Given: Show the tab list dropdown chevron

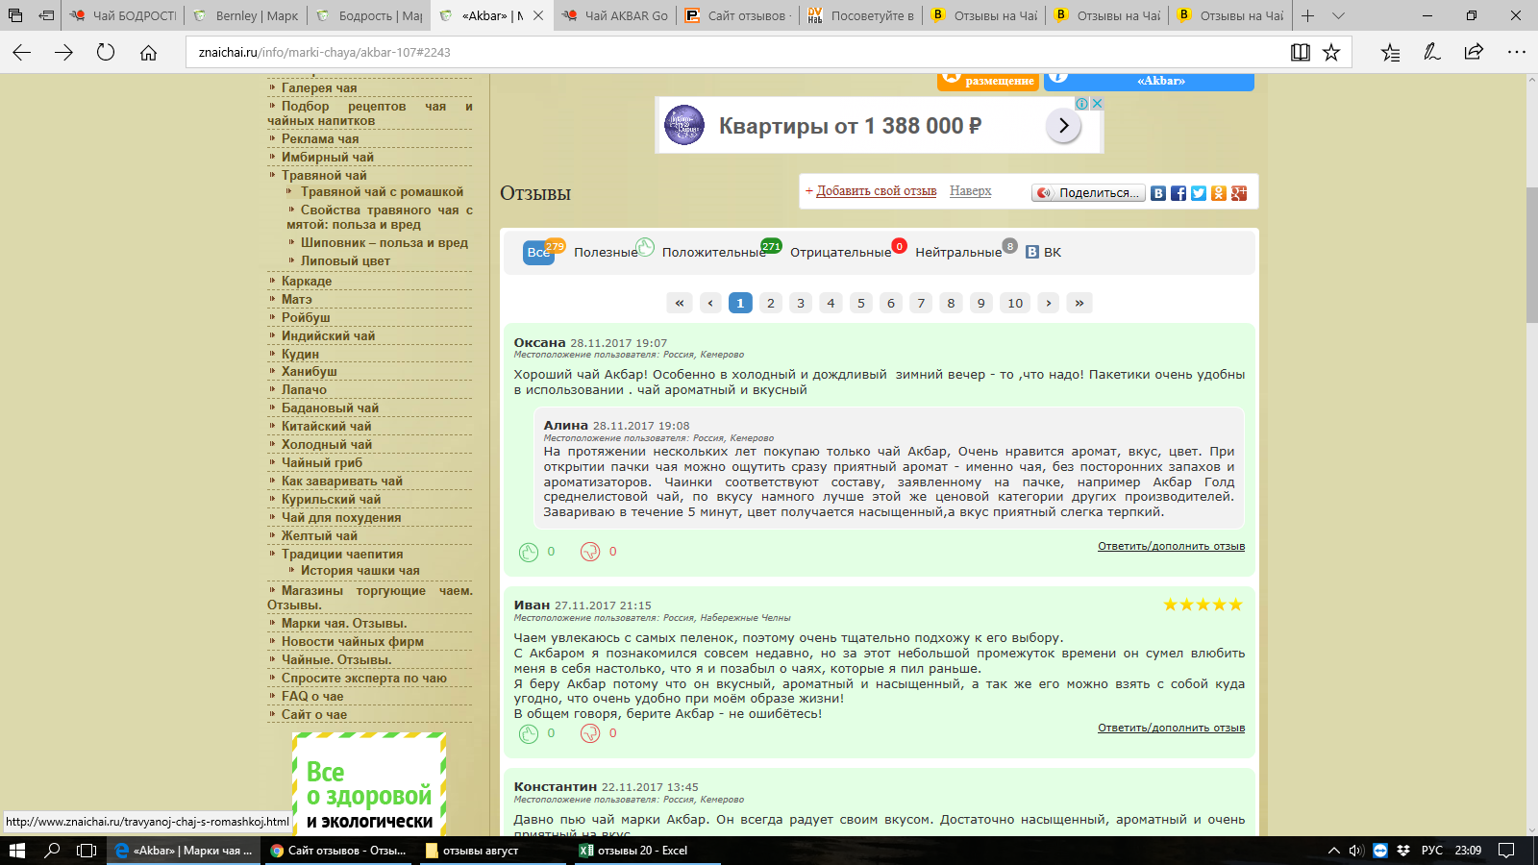Looking at the screenshot, I should click(1338, 15).
